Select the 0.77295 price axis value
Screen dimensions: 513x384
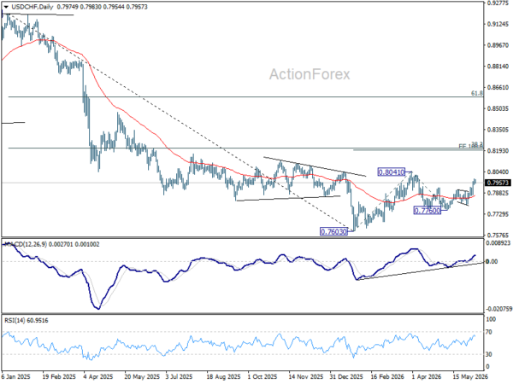click(498, 214)
